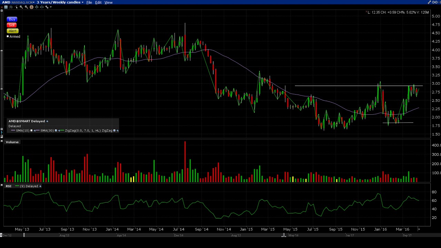
Task: Open 3 Years/Weekly candles period dropdown
Action: point(60,2)
